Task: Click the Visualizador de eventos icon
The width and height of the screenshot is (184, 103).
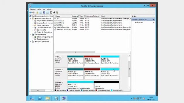Action: 35,23
